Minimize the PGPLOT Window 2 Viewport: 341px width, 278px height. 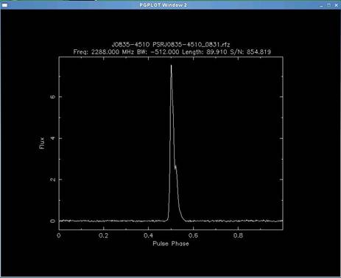pyautogui.click(x=322, y=5)
